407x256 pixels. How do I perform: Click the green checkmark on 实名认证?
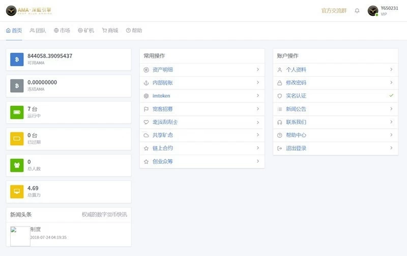point(391,95)
